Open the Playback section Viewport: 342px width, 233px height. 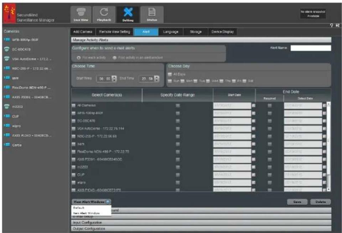pyautogui.click(x=104, y=14)
